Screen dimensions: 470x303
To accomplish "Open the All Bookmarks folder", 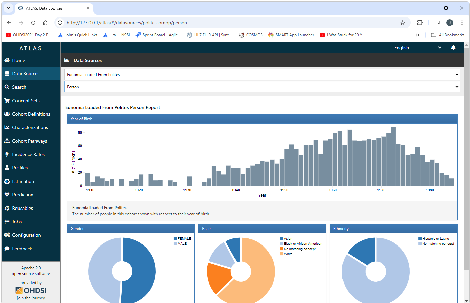I will 448,35.
